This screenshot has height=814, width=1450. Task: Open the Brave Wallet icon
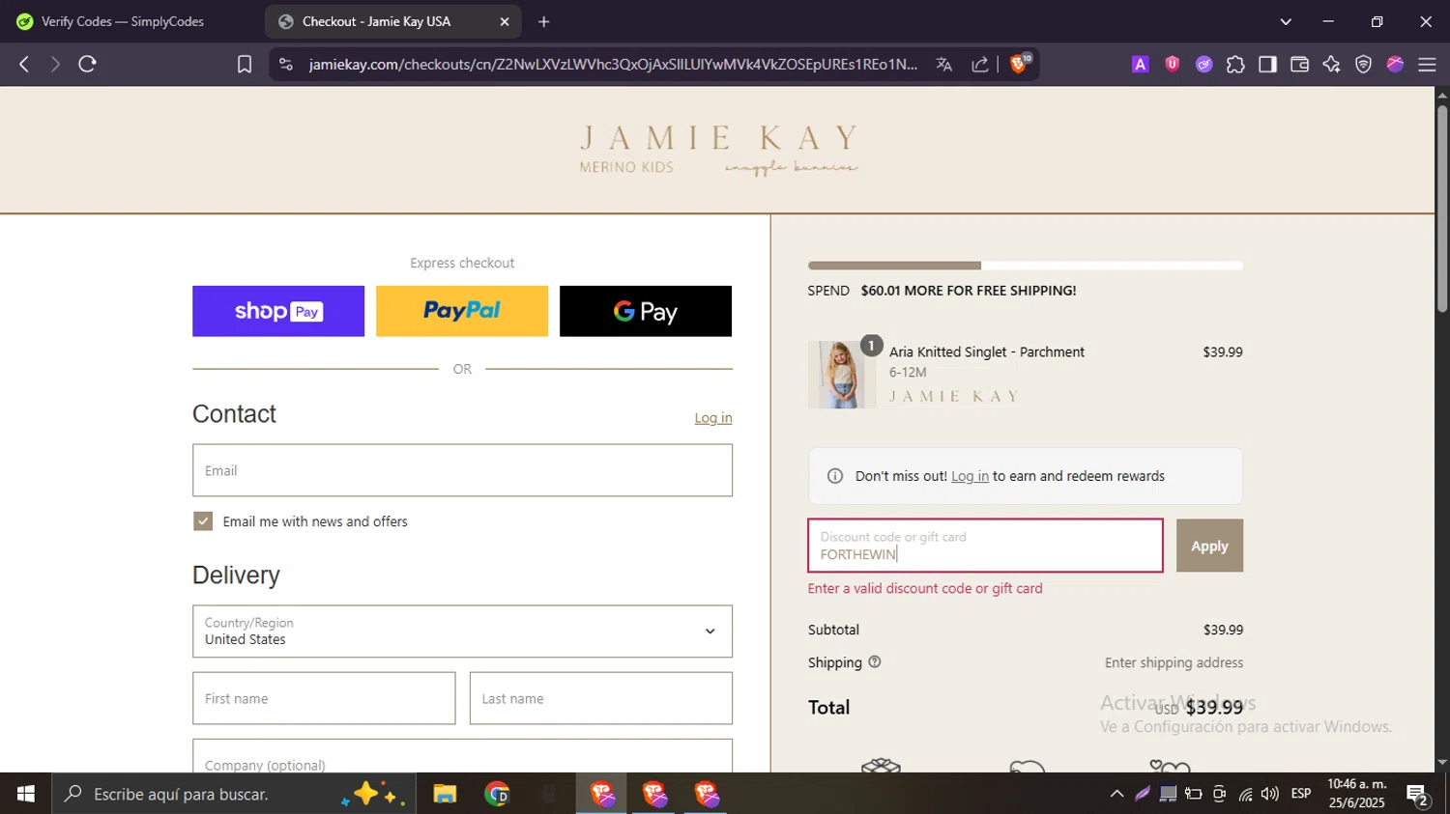(1299, 64)
